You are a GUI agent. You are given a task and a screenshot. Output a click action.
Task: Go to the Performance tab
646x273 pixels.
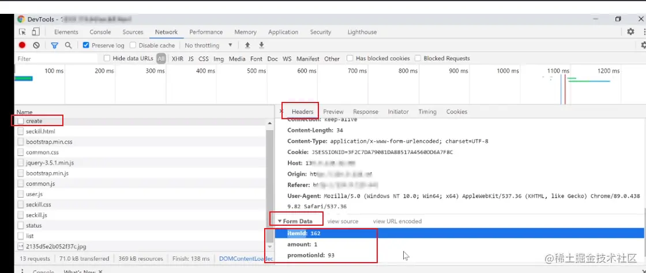[206, 32]
